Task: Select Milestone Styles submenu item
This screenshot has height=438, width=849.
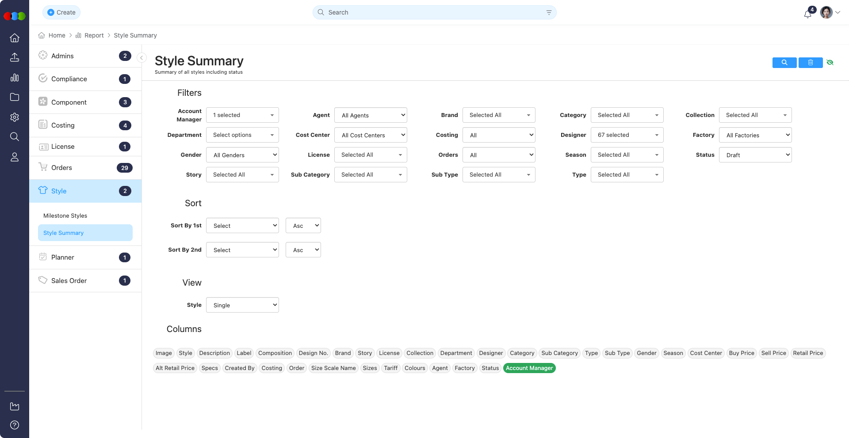Action: click(65, 216)
